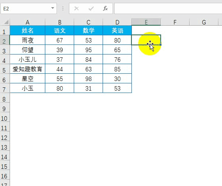Select row 5 header
The height and width of the screenshot is (186, 222).
4,70
